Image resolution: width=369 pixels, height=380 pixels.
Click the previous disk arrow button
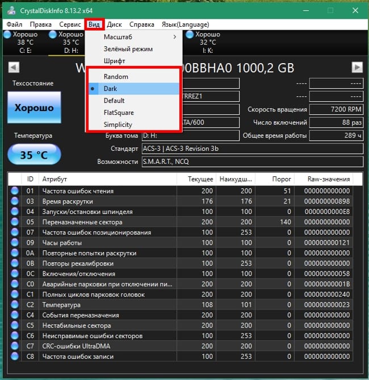14,67
